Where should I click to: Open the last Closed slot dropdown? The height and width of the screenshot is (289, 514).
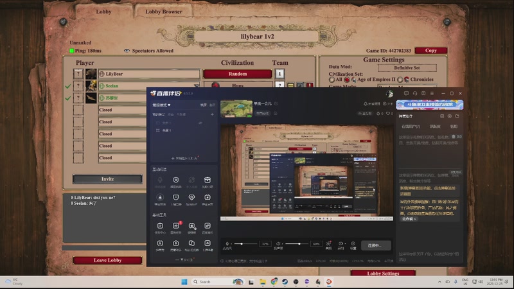tap(123, 157)
